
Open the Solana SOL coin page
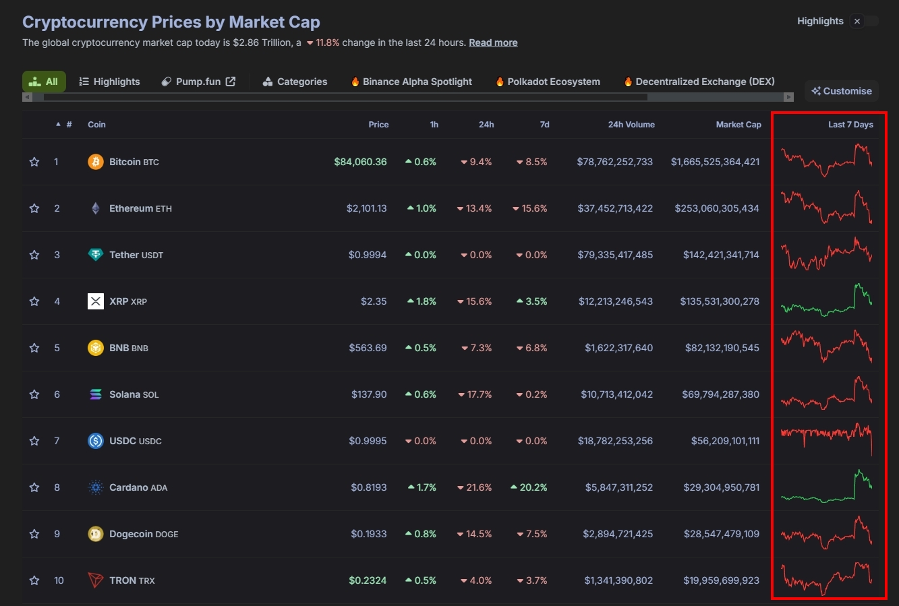click(x=134, y=394)
